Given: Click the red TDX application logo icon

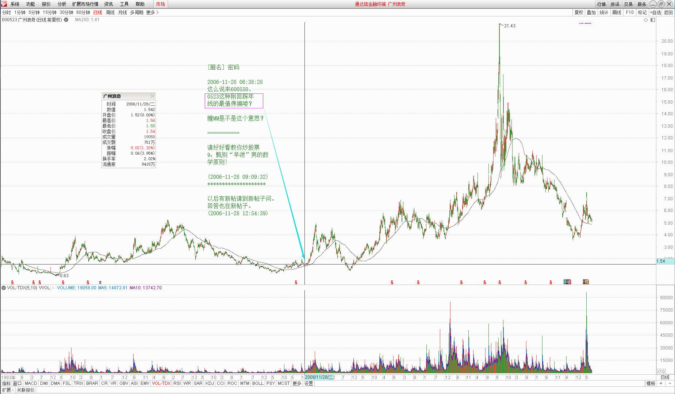Looking at the screenshot, I should click(x=4, y=4).
